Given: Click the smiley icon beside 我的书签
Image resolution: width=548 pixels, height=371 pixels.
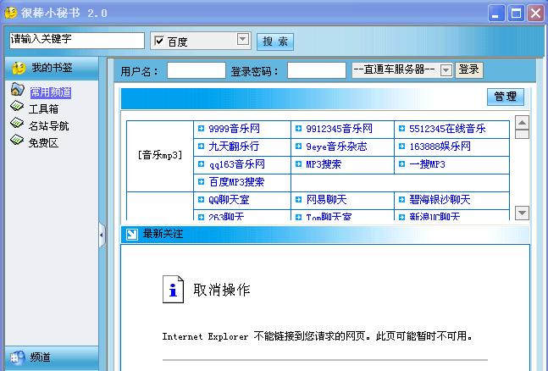Looking at the screenshot, I should pos(19,68).
